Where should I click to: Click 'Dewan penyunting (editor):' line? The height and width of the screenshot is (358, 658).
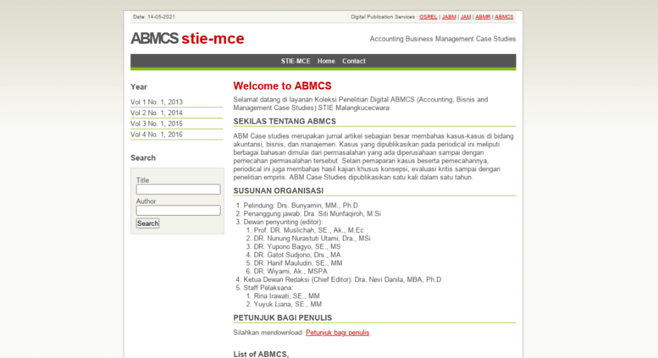click(283, 223)
